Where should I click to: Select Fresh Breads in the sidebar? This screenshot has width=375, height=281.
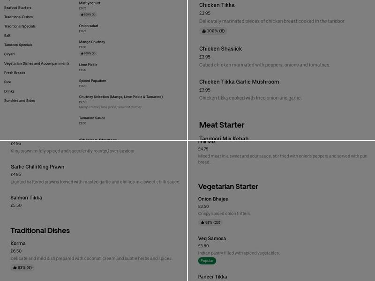click(x=15, y=73)
